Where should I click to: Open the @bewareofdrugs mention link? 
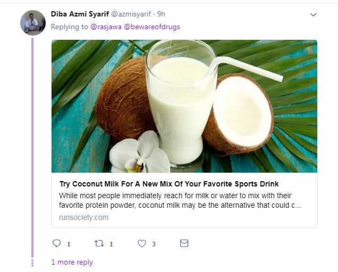point(152,27)
